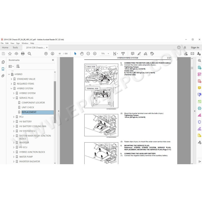Open fit page options icon
The width and height of the screenshot is (202, 202).
pos(115,54)
